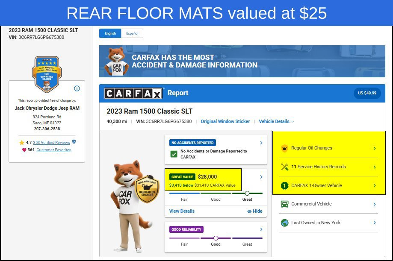
Task: Open the Original Window Sticker link
Action: (225, 121)
